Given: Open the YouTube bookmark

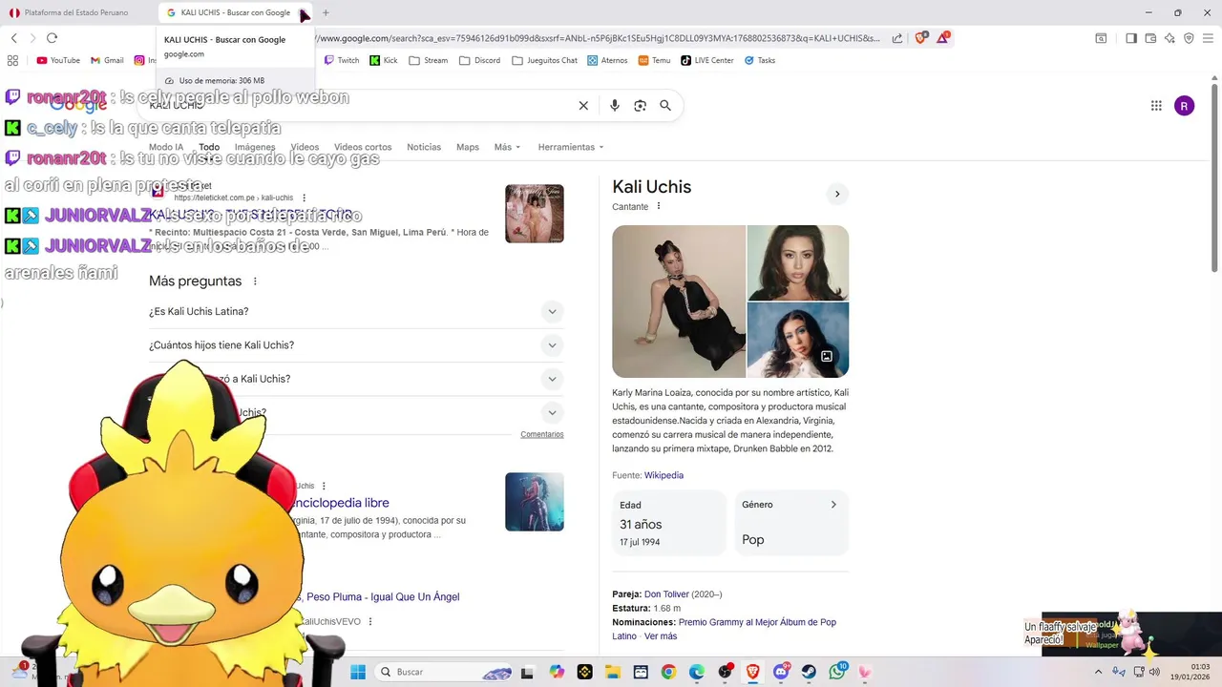Looking at the screenshot, I should coord(58,60).
